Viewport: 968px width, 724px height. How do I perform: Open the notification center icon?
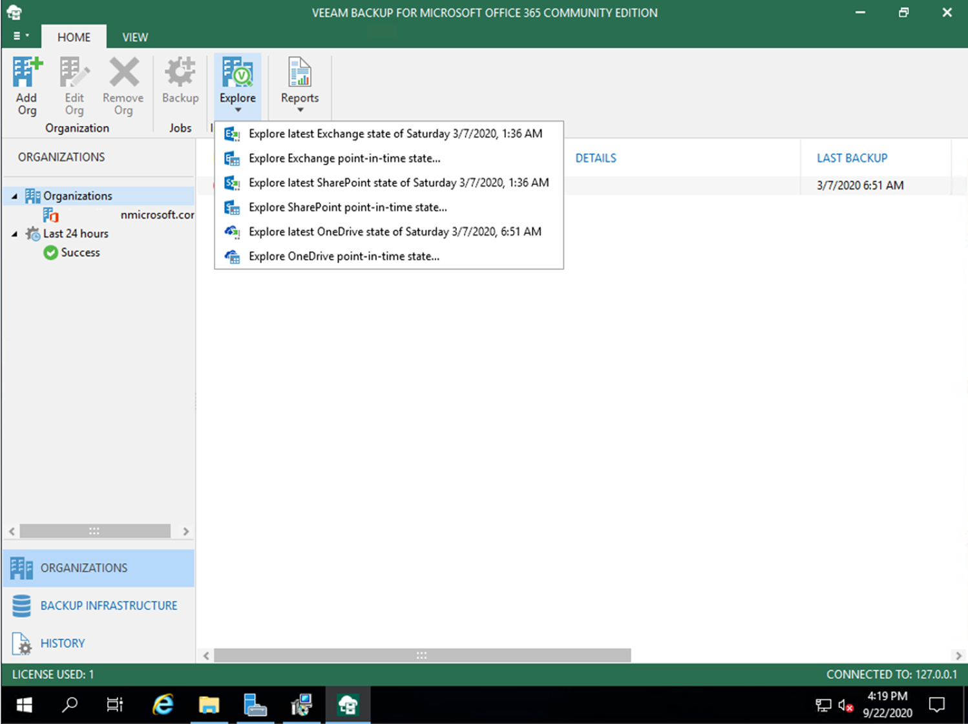tap(937, 705)
